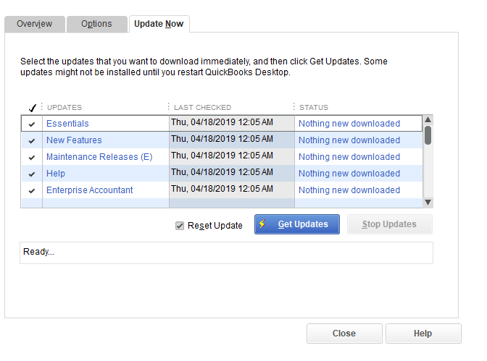The width and height of the screenshot is (487, 361).
Task: Close the update dialog with Close button
Action: coord(344,334)
